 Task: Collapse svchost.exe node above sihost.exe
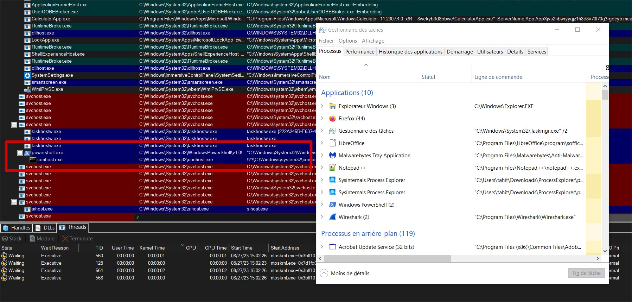[x=14, y=202]
